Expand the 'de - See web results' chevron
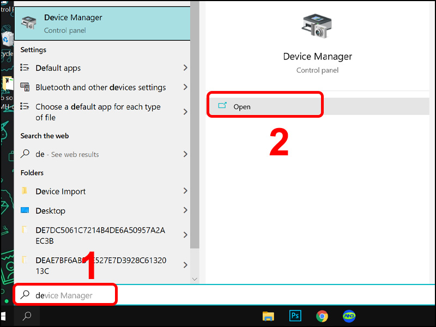436x327 pixels. 185,154
